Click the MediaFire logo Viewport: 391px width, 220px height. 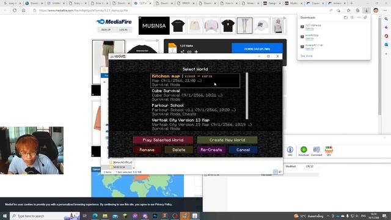[x=114, y=22]
